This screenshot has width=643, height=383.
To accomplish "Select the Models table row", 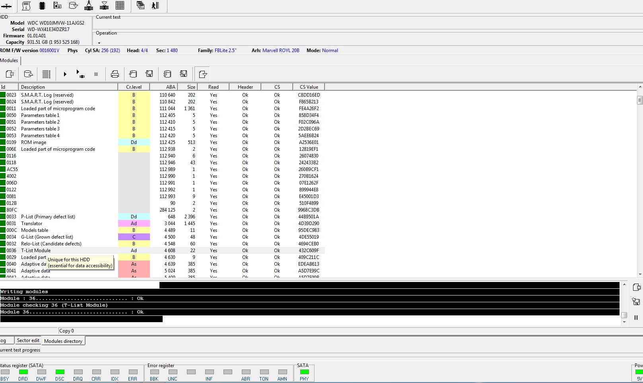I will click(162, 230).
